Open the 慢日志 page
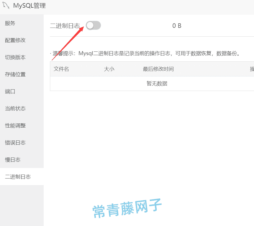Viewport: 254px width, 226px height. click(12, 159)
